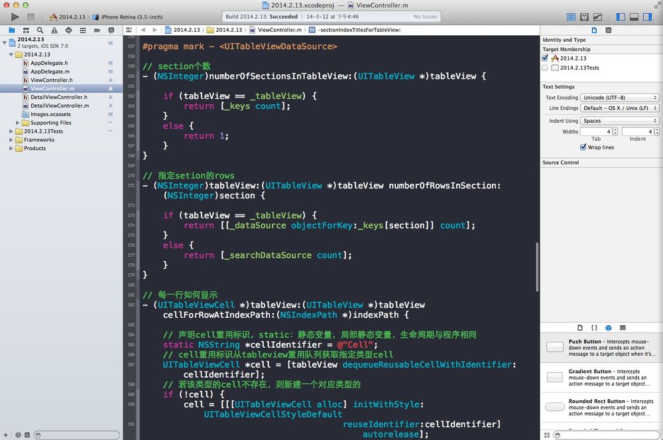The image size is (663, 440).
Task: Select the Standard editor button
Action: (571, 17)
